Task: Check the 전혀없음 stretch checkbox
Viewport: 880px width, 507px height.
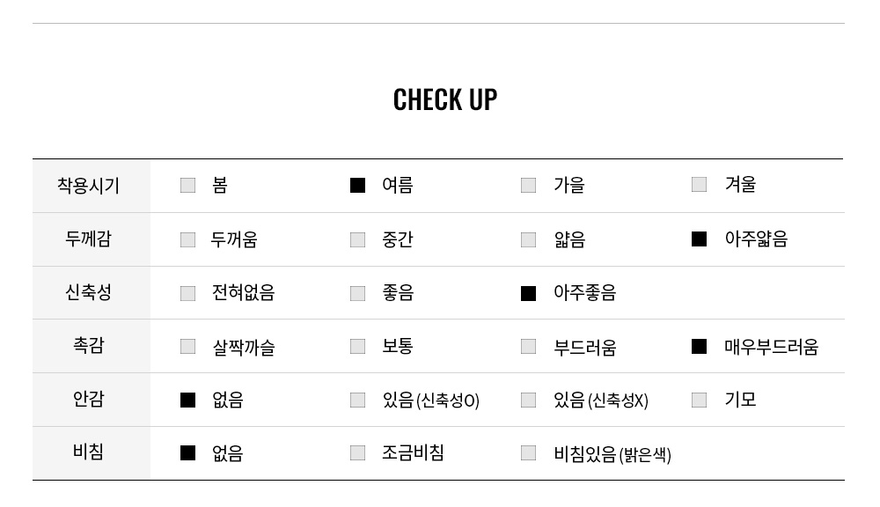Action: point(187,293)
